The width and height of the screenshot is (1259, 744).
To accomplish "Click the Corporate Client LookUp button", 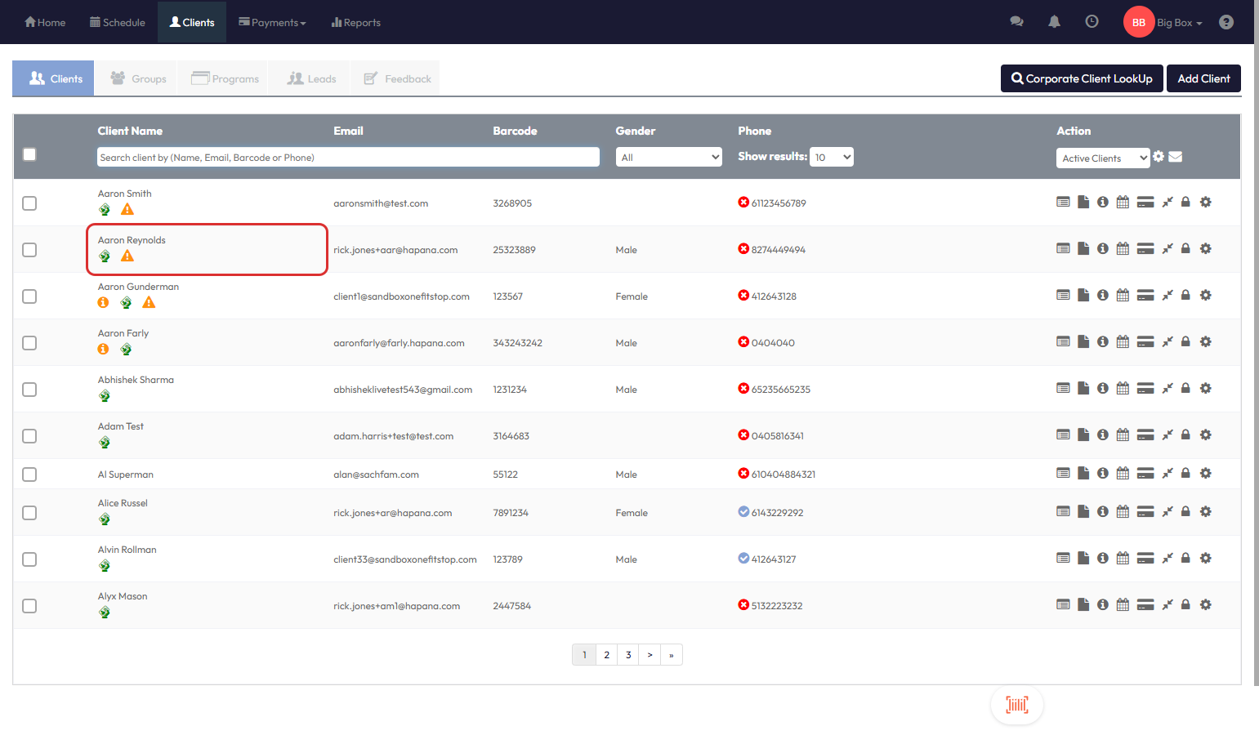I will (x=1081, y=79).
